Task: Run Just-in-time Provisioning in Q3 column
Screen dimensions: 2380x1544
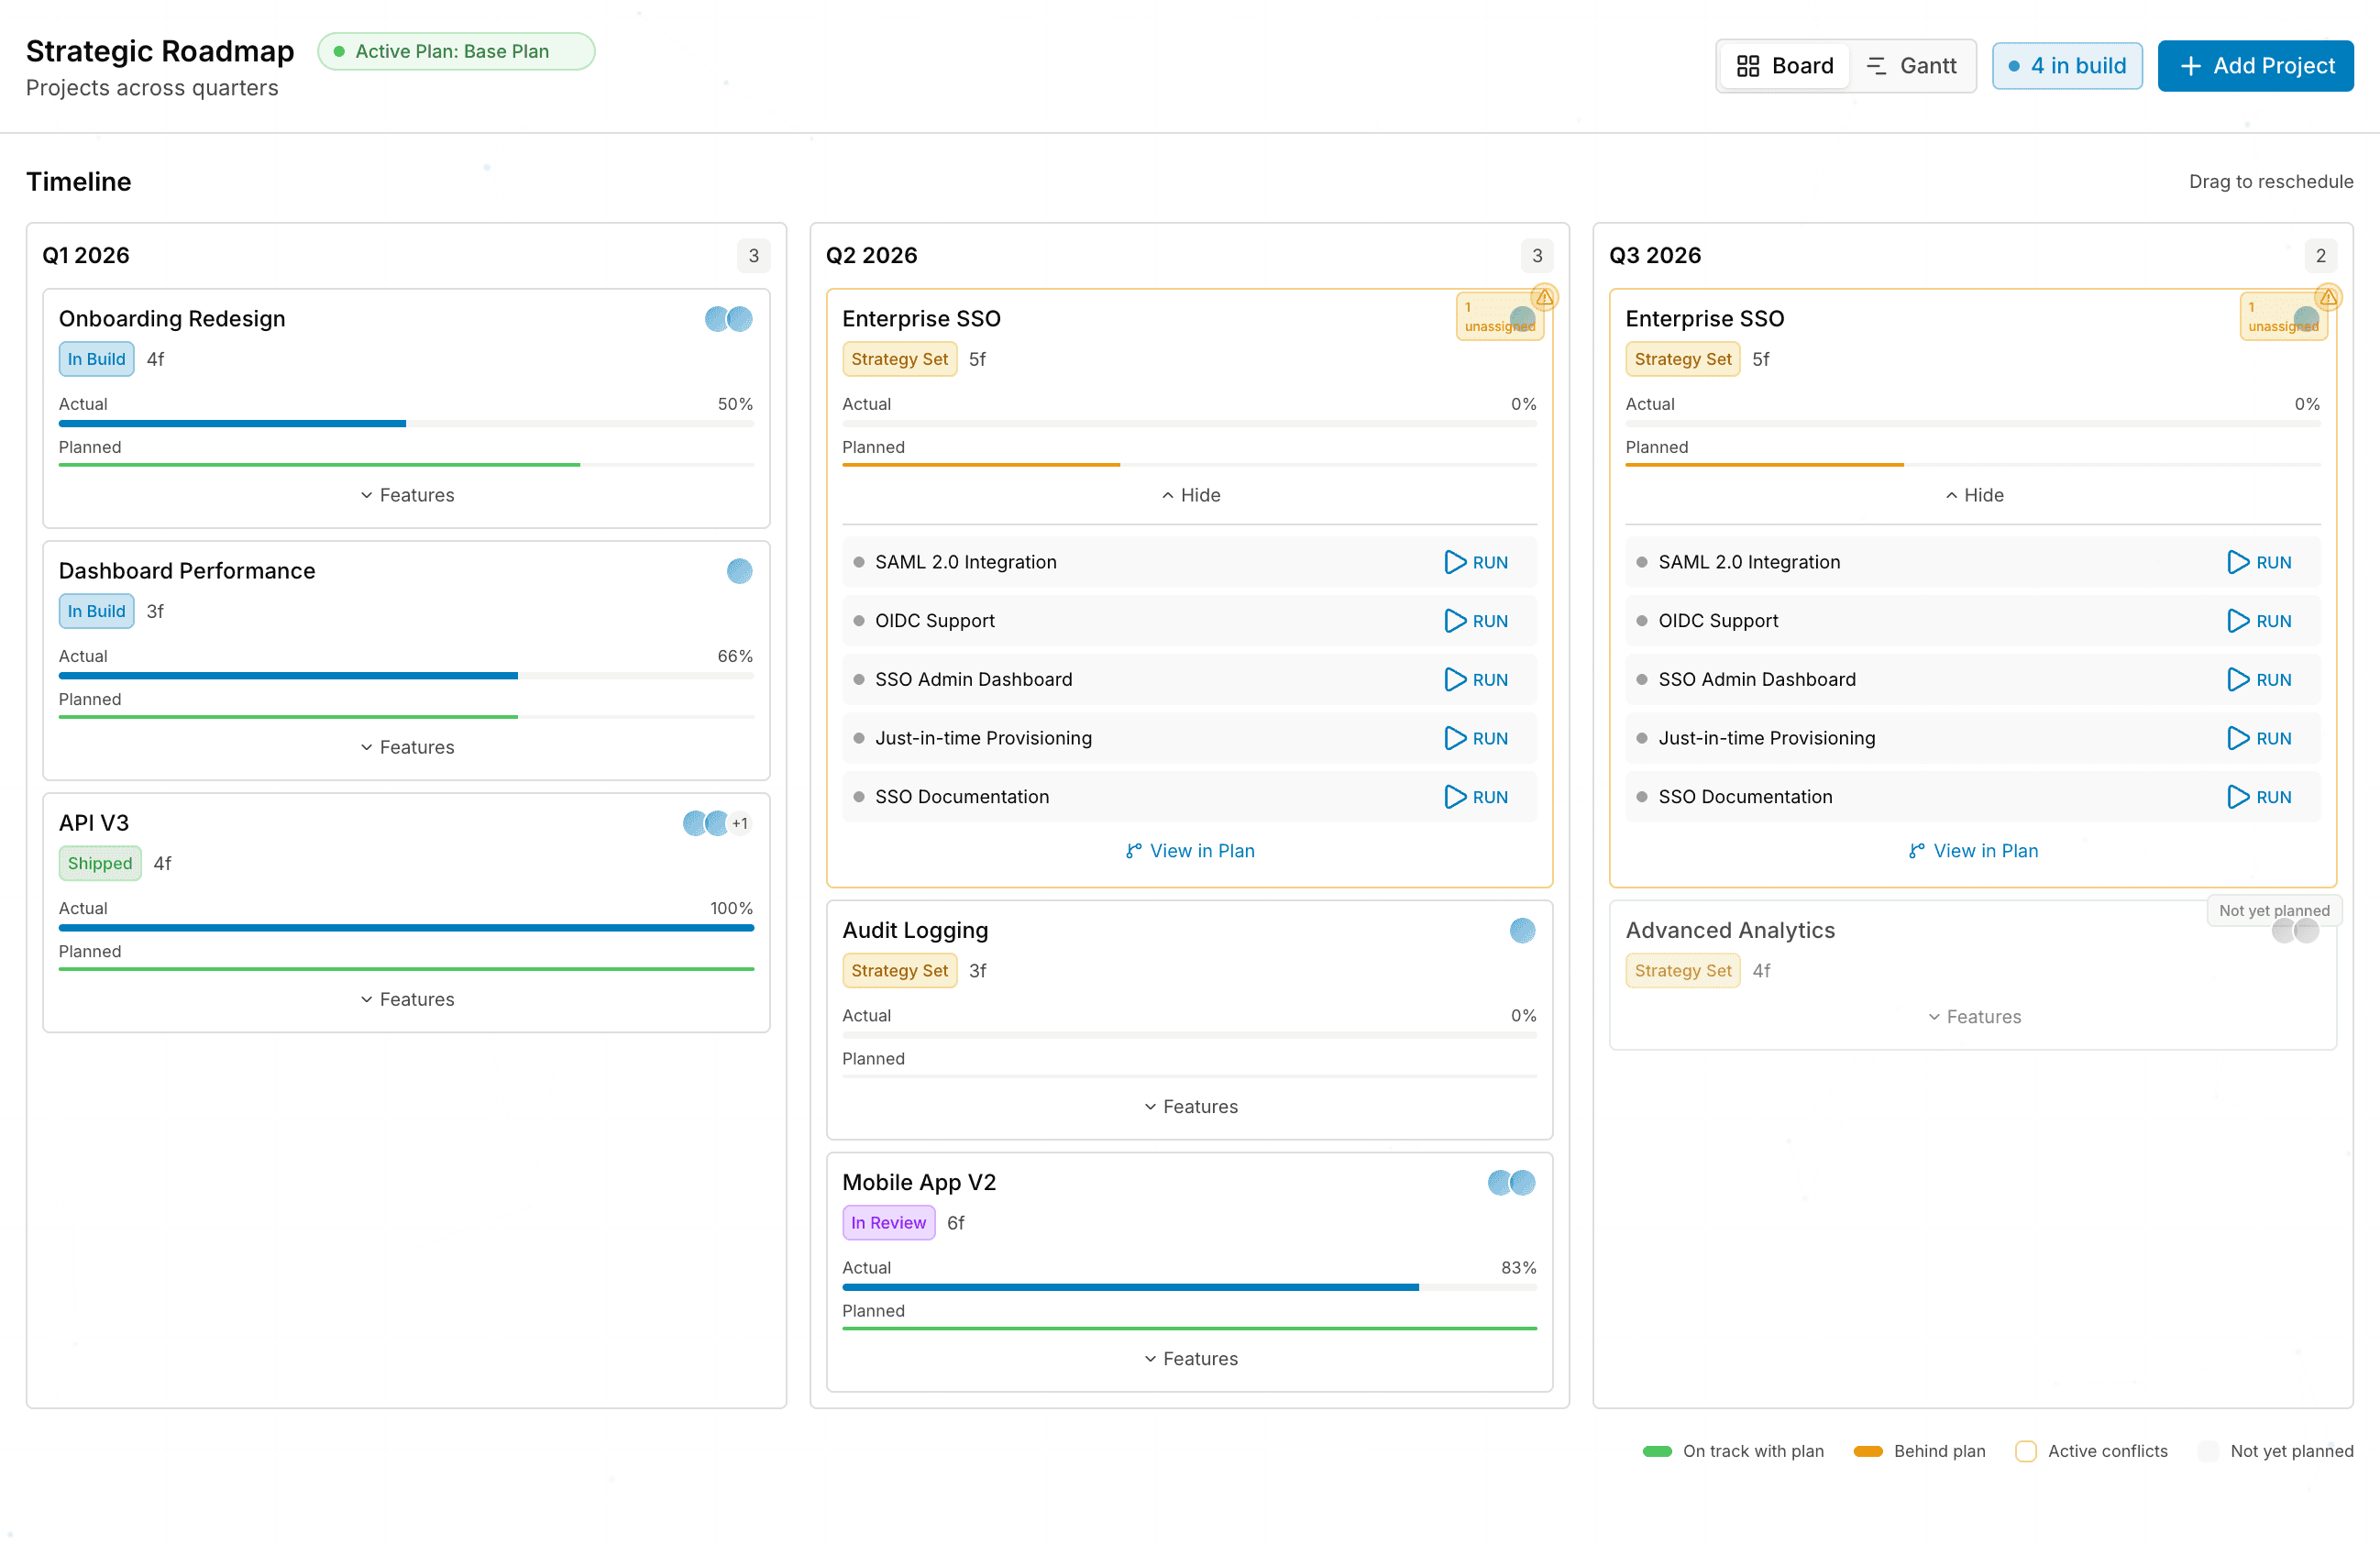Action: (2259, 738)
